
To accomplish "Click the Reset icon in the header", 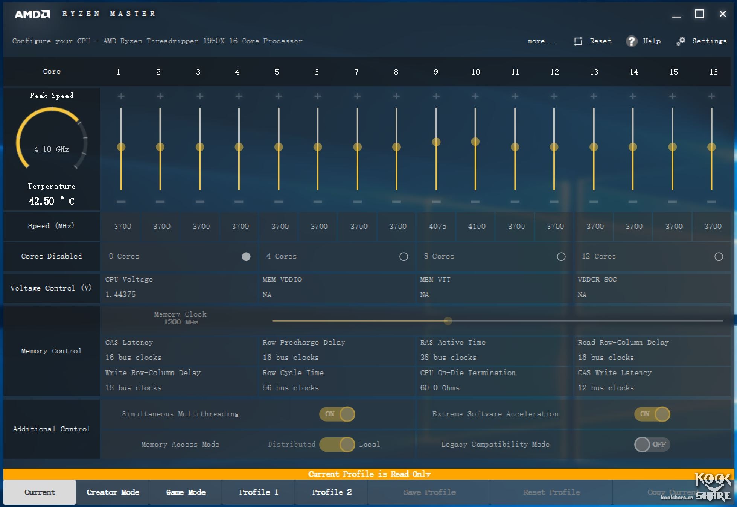I will [x=578, y=41].
